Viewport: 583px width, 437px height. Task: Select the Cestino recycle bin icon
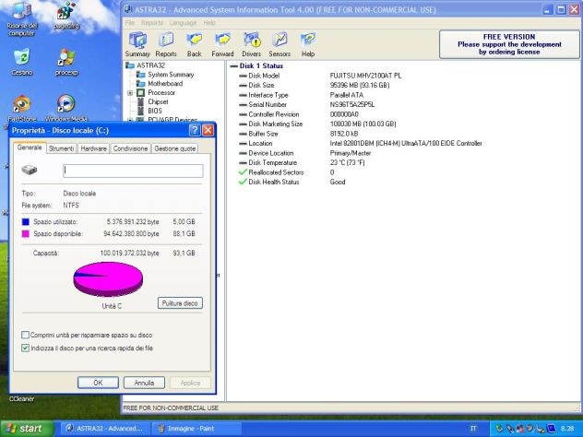tap(22, 62)
